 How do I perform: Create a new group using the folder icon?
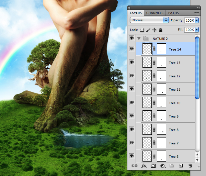(x=171, y=166)
